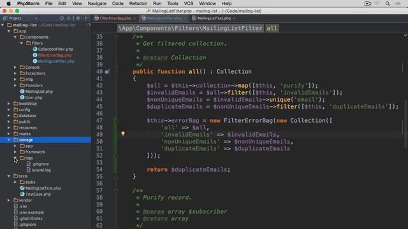Close the MailingListTest.php tab
Viewport: 408px width, 229px height.
point(234,18)
